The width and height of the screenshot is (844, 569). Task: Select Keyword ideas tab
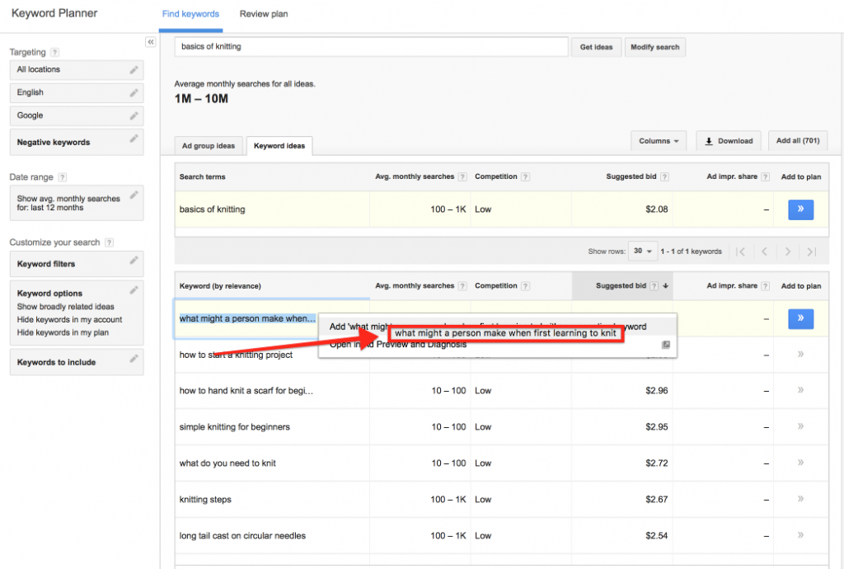[x=279, y=146]
